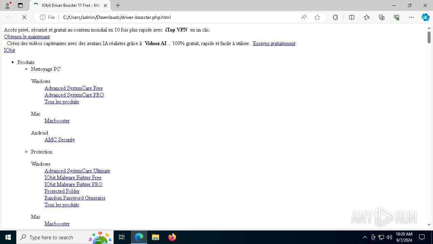Show hidden system tray icons
Viewport: 433px width, 244px height.
365,237
